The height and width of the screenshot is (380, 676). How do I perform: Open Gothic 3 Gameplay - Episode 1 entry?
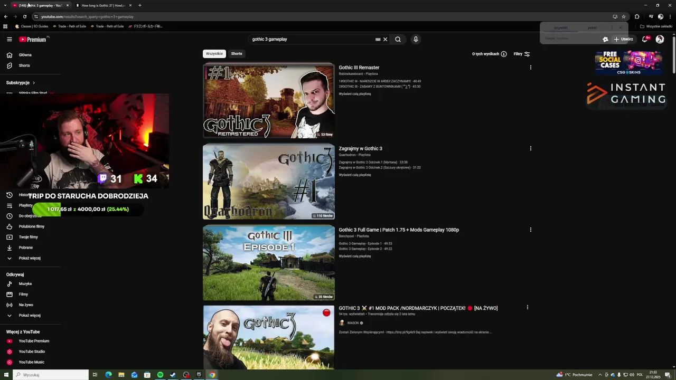(x=365, y=243)
